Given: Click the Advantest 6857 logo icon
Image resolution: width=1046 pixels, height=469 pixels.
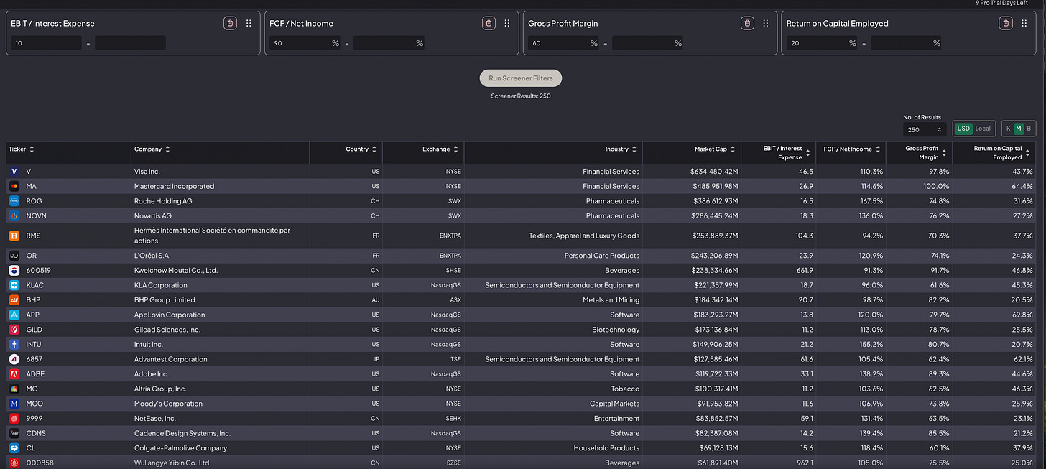Looking at the screenshot, I should [14, 359].
